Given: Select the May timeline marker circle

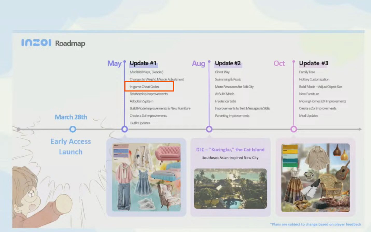Looking at the screenshot, I should pyautogui.click(x=125, y=129).
